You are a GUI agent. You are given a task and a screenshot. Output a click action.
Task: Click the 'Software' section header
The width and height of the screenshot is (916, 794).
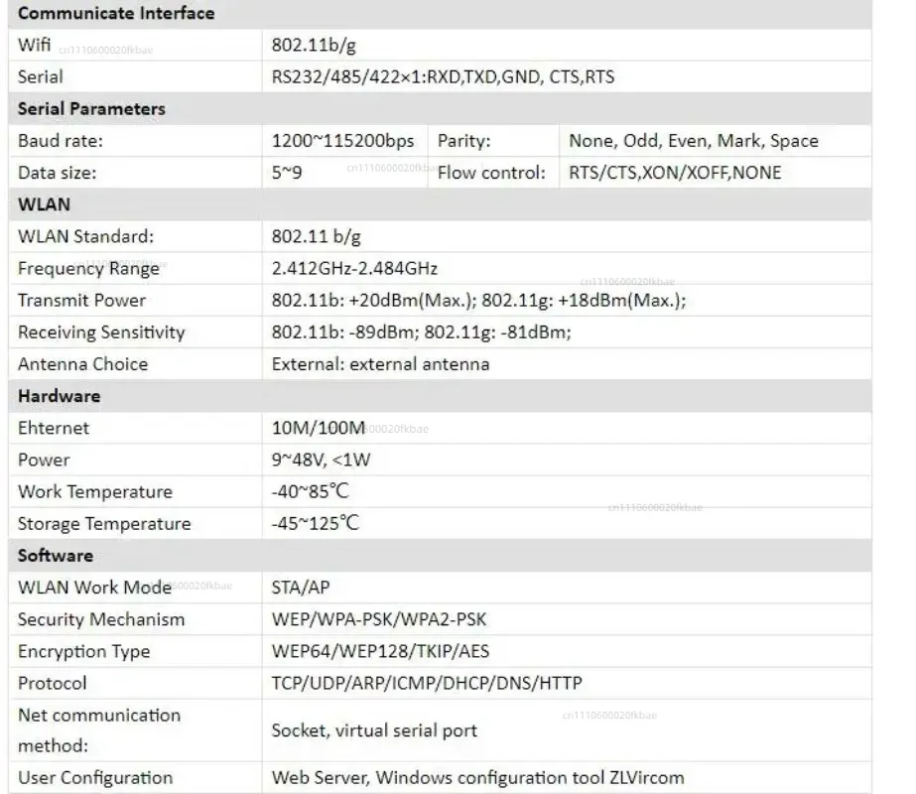(56, 556)
